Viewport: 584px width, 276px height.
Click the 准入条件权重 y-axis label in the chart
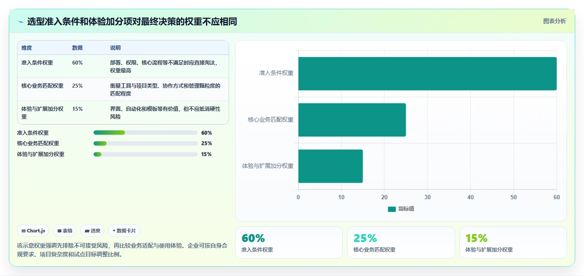click(x=276, y=73)
